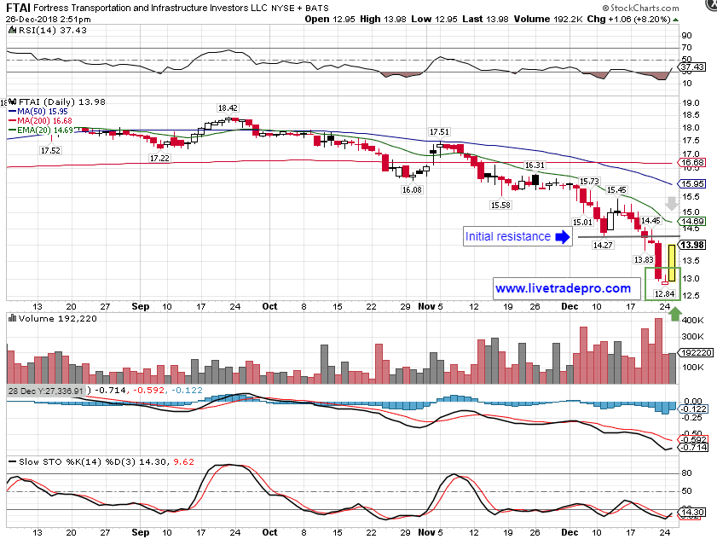Open the www.livetradepro.com link

pyautogui.click(x=563, y=288)
